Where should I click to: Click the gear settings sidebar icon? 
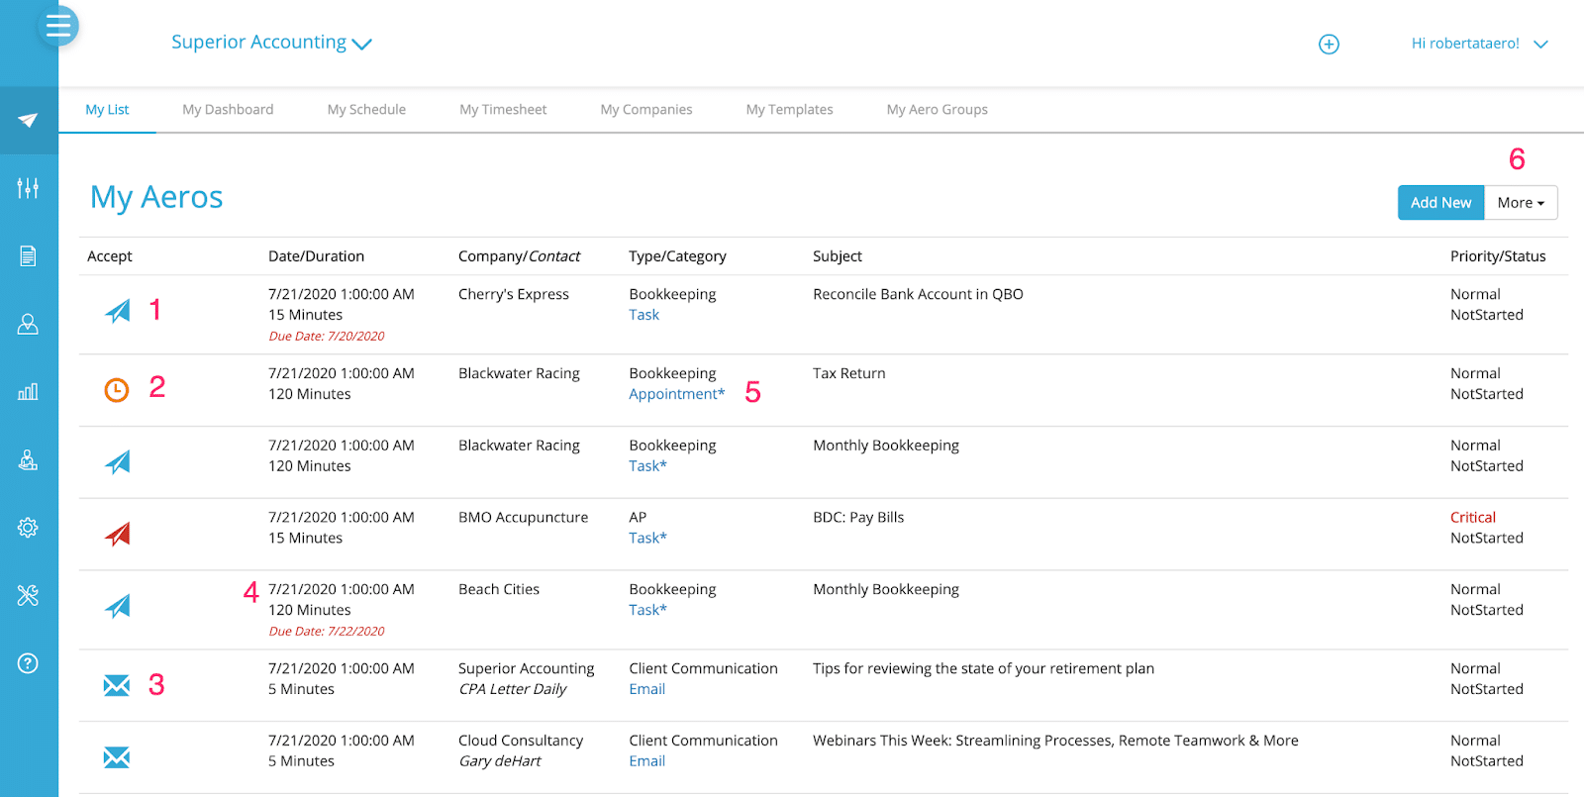point(28,528)
